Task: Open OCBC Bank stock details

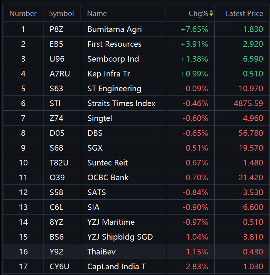Action: pyautogui.click(x=108, y=178)
